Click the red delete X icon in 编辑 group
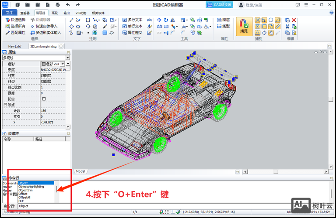Screen dimensions: 336x218 (x=294, y=20)
